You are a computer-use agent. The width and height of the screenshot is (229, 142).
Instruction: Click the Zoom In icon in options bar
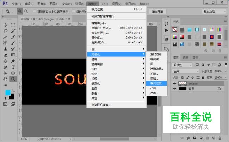20,11
